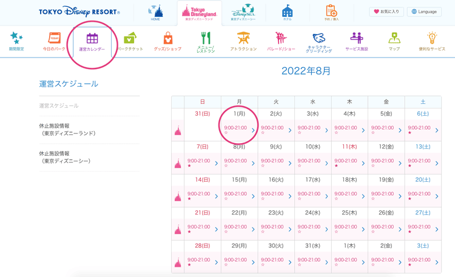Click the 期間限定 star icon
Screen dimensions: 455x277
click(x=16, y=39)
